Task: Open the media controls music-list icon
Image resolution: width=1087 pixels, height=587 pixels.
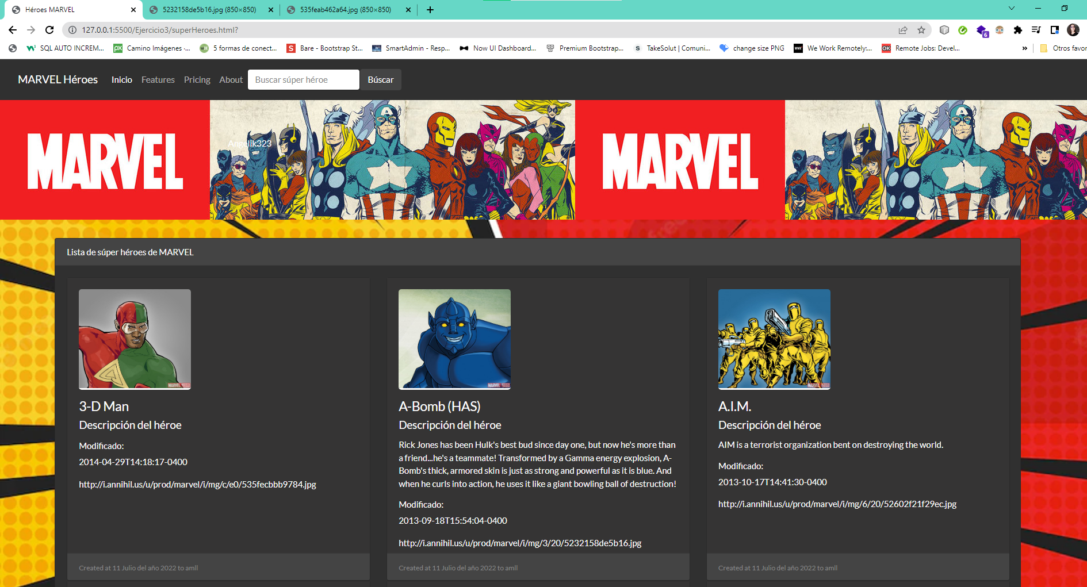Action: pyautogui.click(x=1036, y=30)
